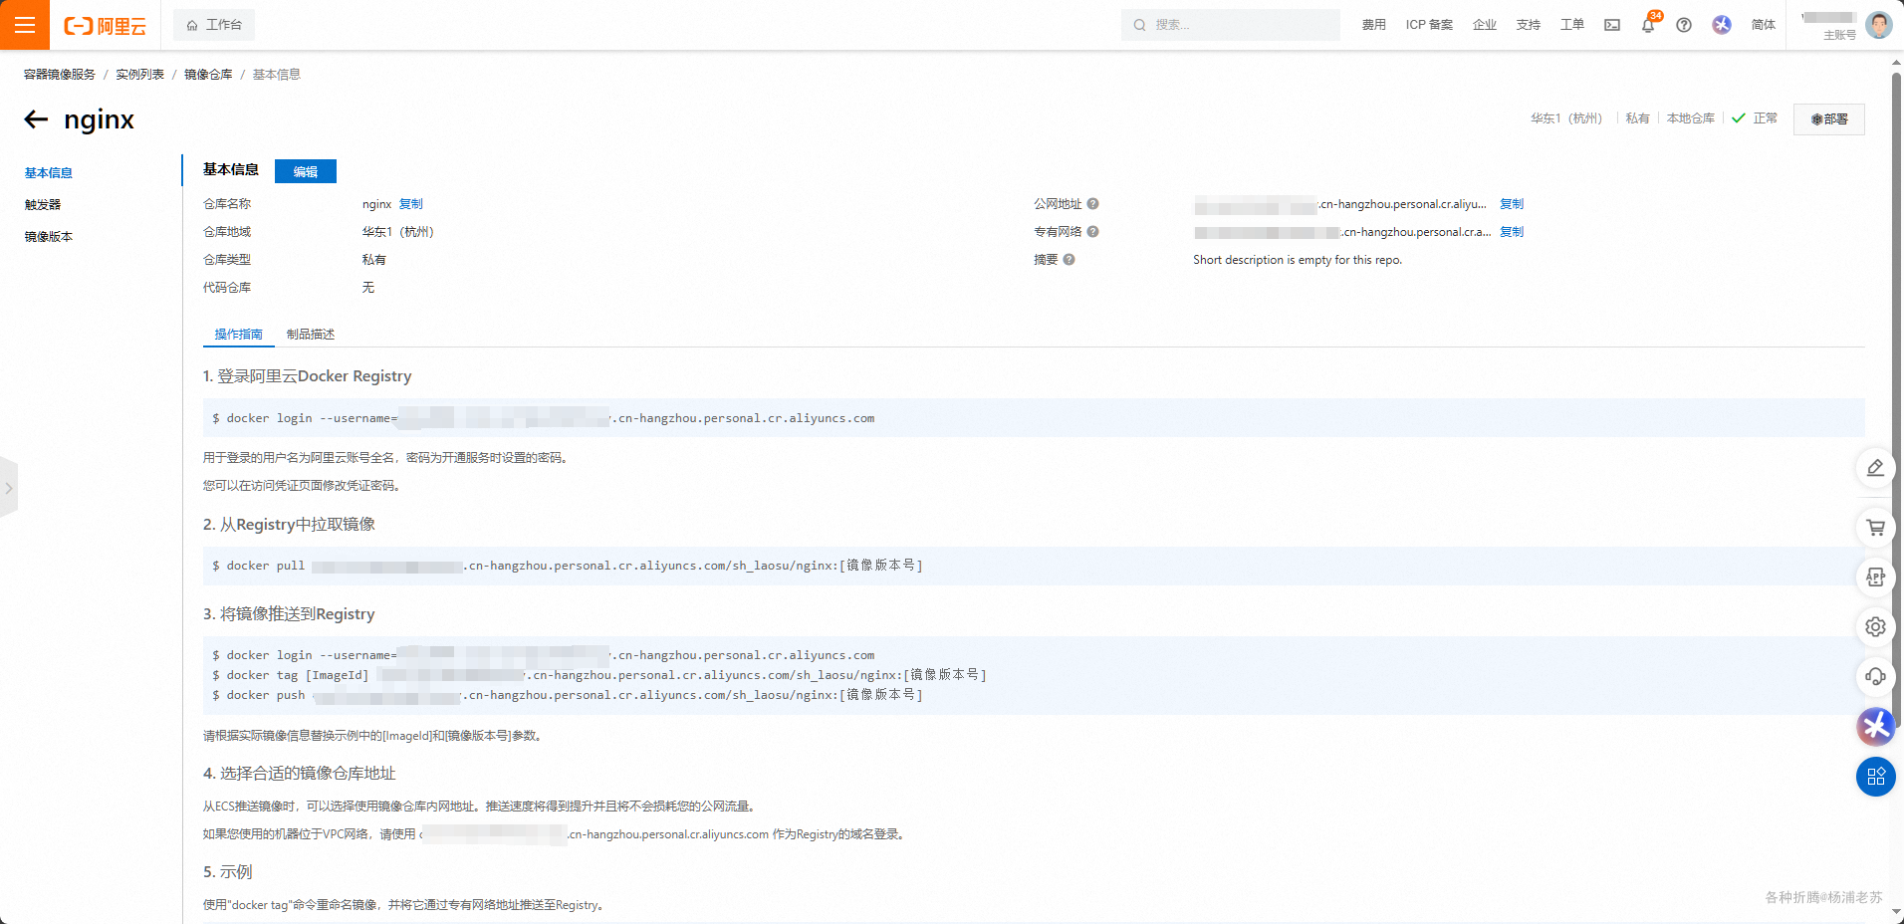Screen dimensions: 1904x924
Task: Open the 工单 menu
Action: [x=1572, y=25]
